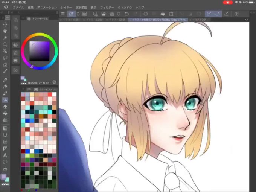
Task: Pick a shade in the purple saturation square
Action: [x=40, y=51]
